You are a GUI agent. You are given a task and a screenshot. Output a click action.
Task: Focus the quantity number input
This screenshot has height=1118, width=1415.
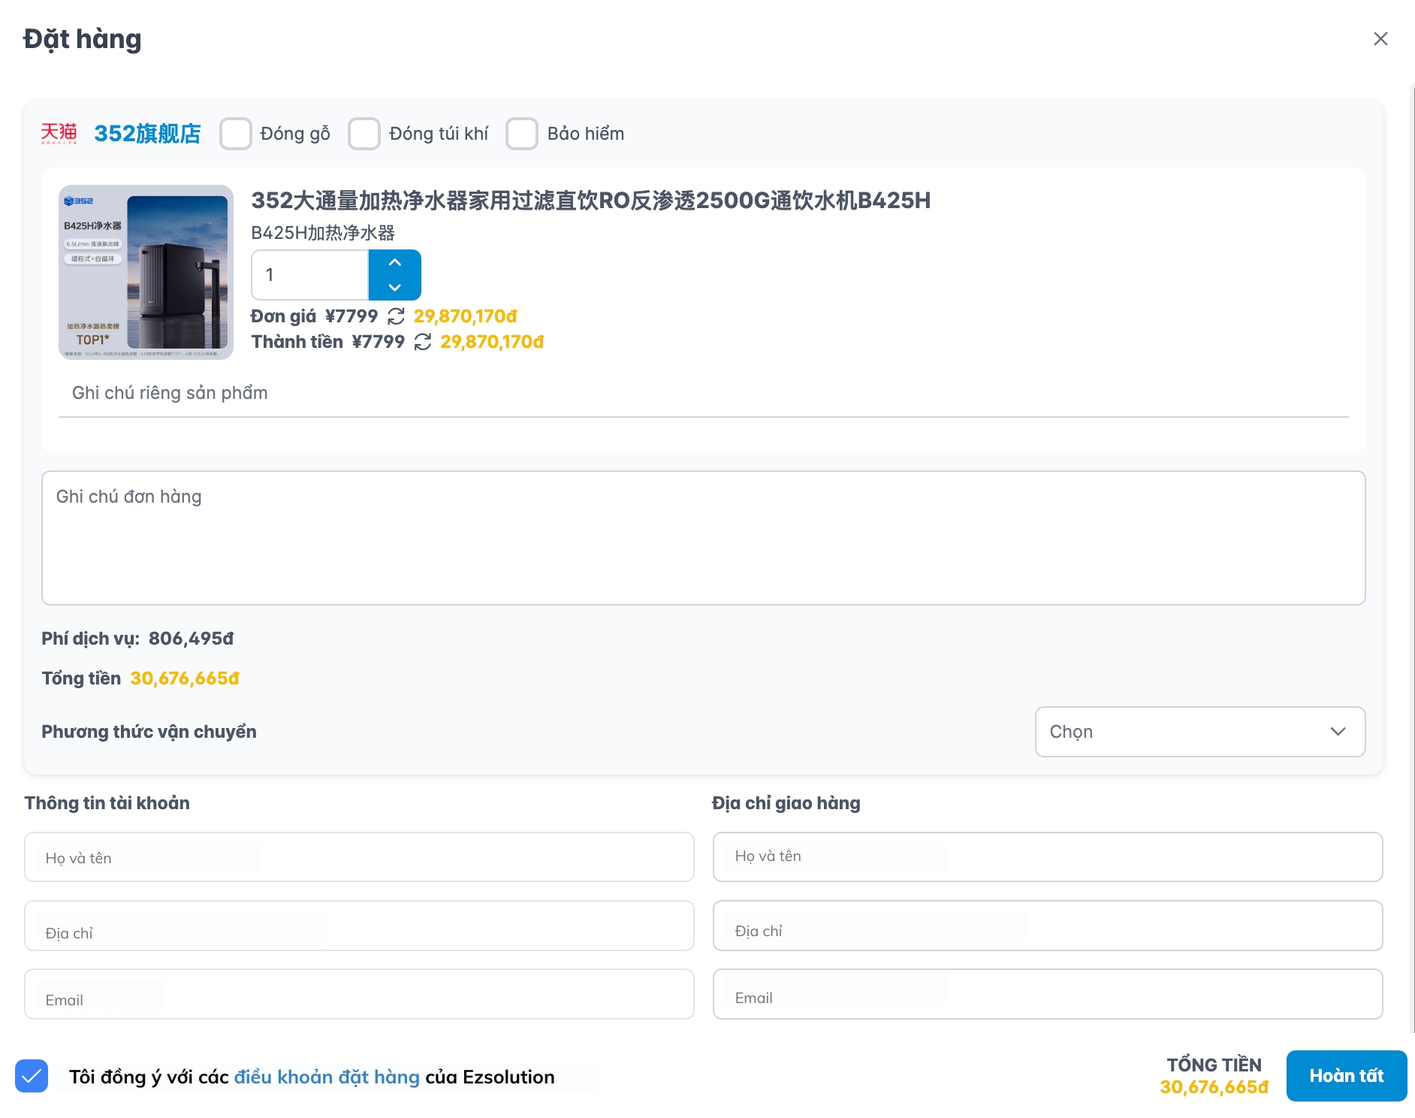[309, 275]
